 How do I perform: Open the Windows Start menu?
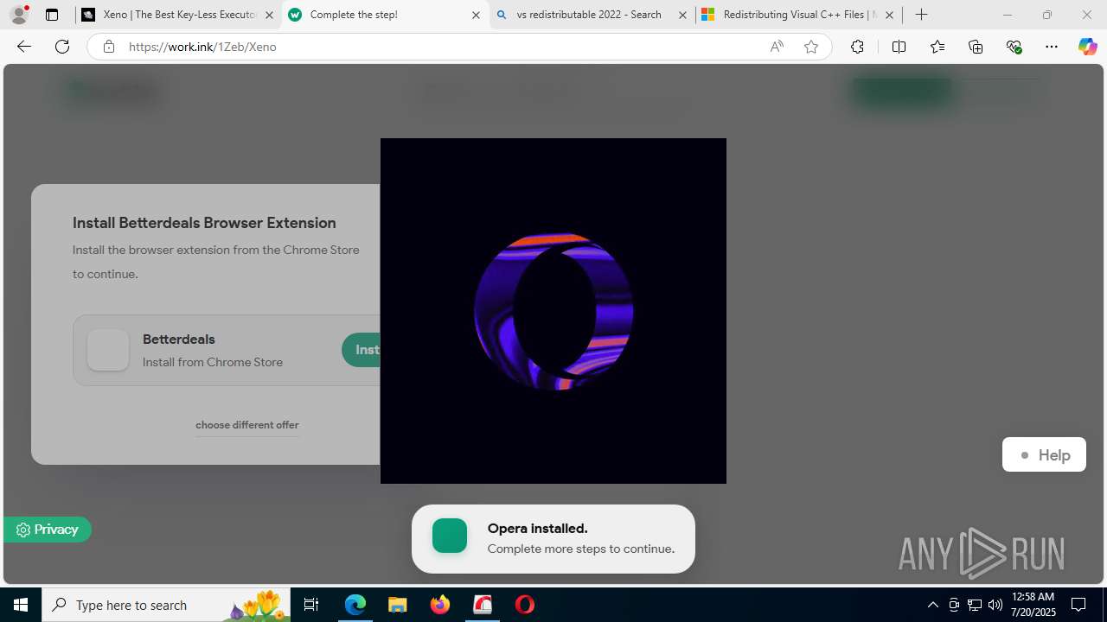coord(21,605)
